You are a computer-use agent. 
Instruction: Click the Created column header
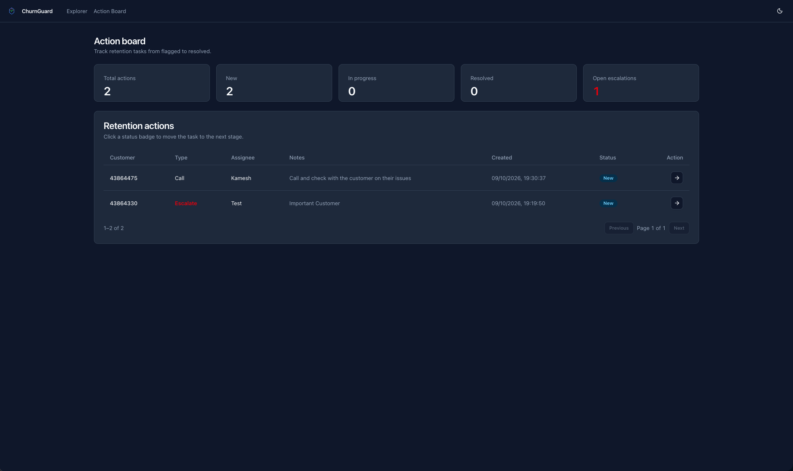[x=502, y=158]
